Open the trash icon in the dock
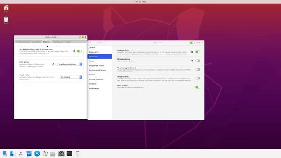The image size is (281, 158). (77, 154)
